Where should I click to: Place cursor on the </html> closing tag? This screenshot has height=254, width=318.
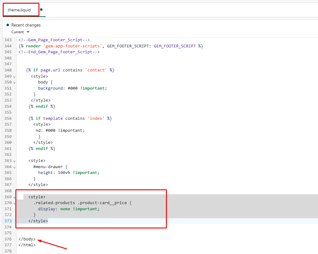point(27,245)
